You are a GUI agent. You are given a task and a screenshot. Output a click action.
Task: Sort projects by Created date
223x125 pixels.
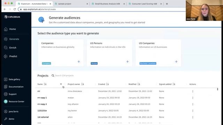click(x=107, y=84)
